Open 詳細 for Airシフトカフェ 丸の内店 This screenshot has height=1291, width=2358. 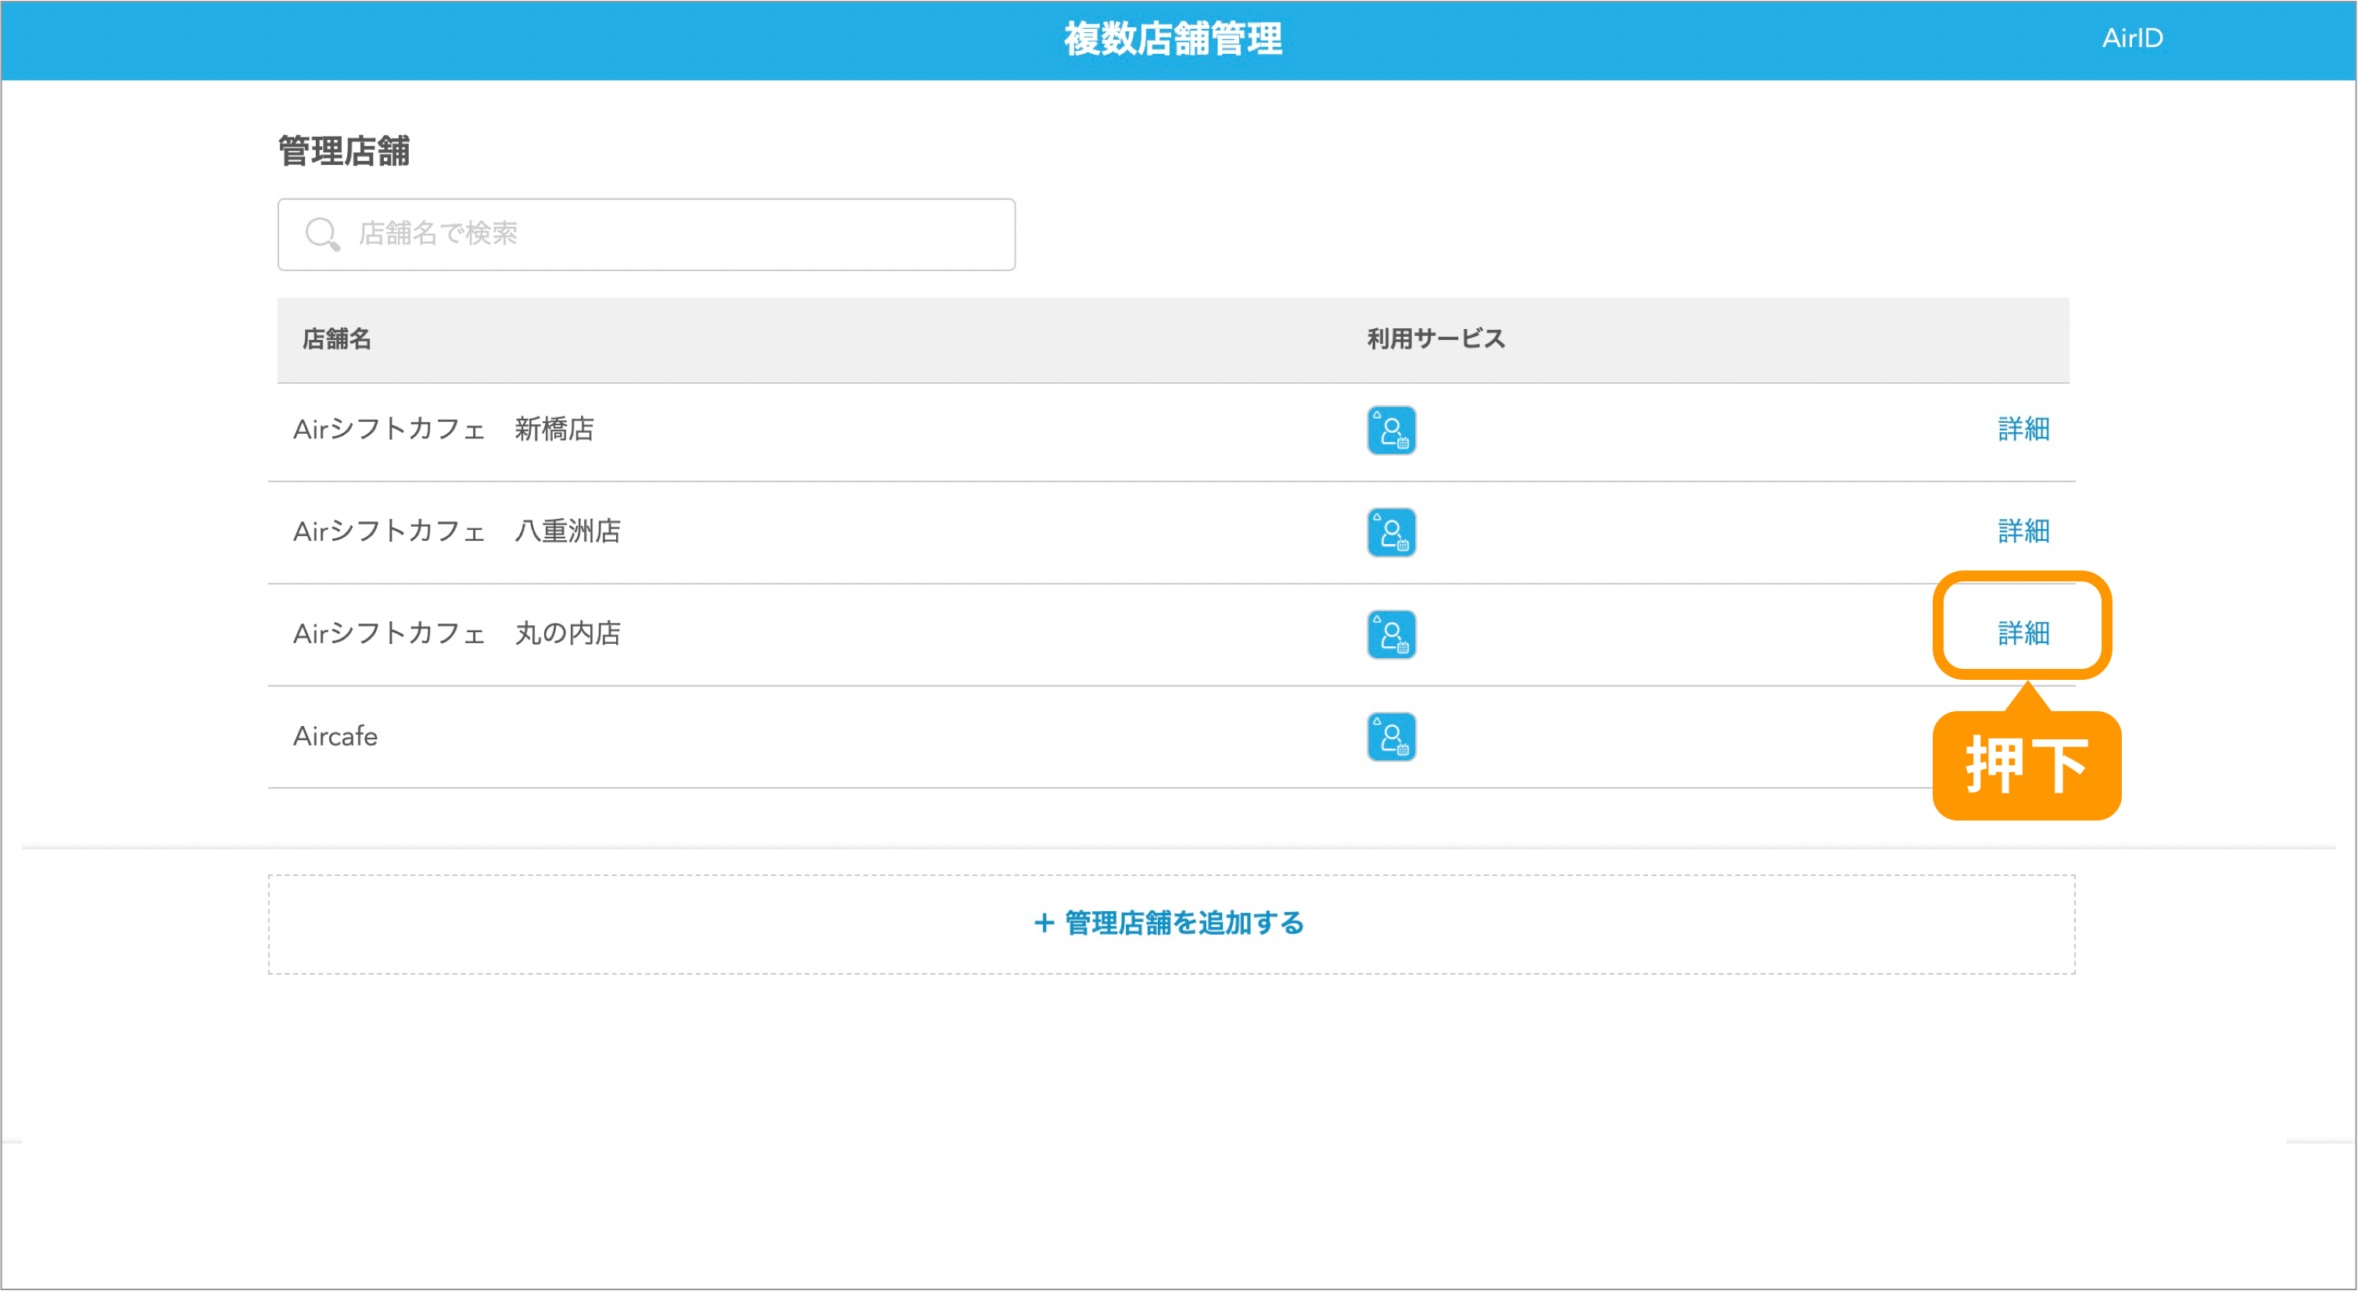click(x=2023, y=633)
